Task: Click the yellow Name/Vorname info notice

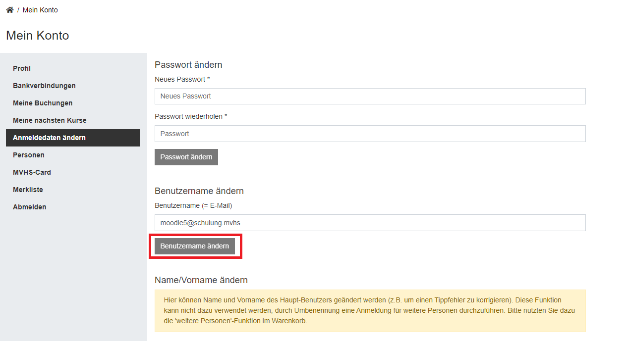Action: [x=370, y=311]
